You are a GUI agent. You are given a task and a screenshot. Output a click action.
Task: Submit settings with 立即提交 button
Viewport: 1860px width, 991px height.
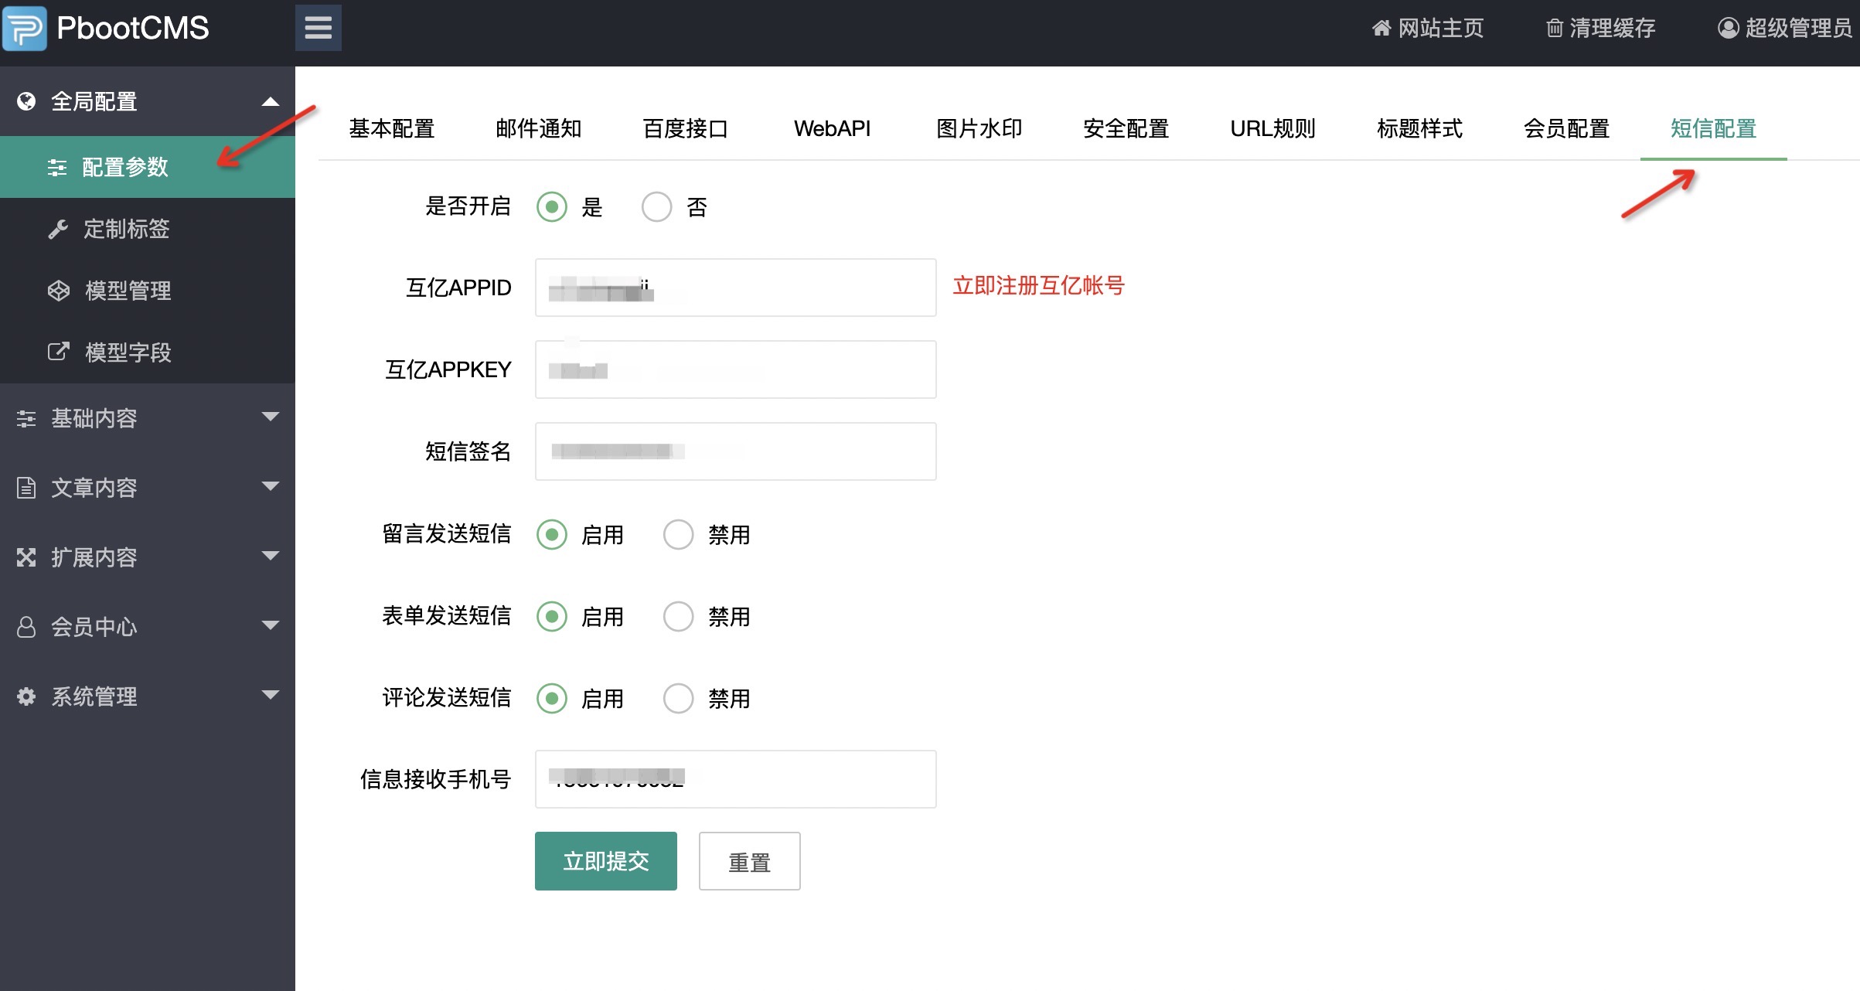click(605, 860)
